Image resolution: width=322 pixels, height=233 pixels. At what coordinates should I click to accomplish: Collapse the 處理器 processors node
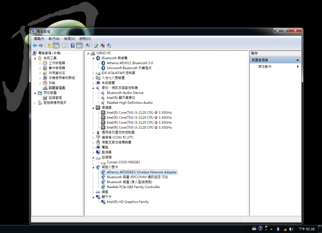pyautogui.click(x=93, y=107)
